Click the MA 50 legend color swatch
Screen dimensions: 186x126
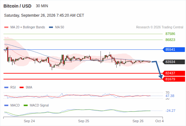51,27
